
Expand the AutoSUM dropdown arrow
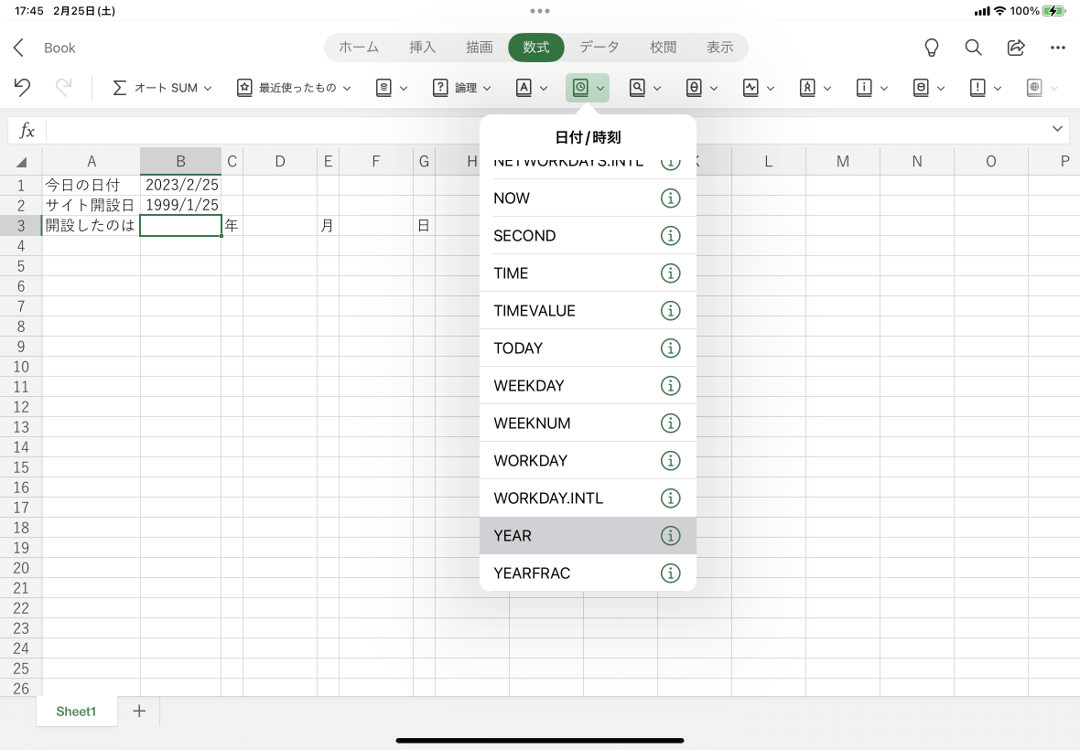point(208,88)
